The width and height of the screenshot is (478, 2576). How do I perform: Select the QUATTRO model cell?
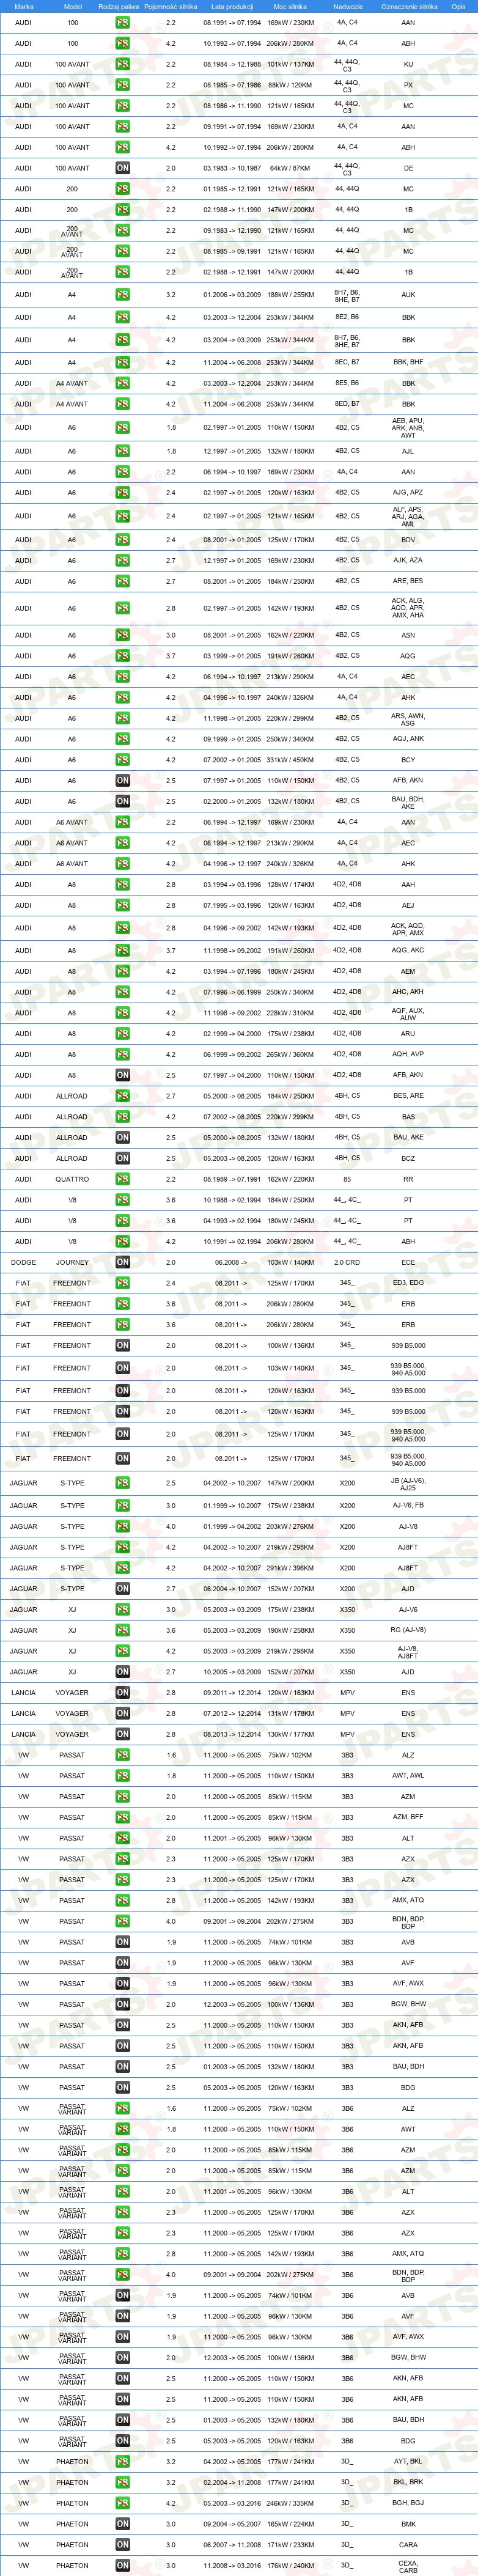coord(72,1179)
